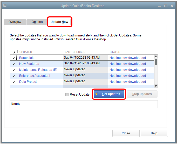Select Essentials status 'Nothing new downloaded'

(x=128, y=58)
